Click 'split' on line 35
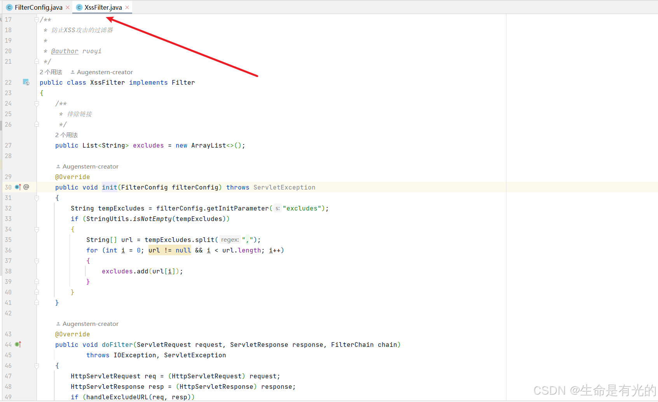The width and height of the screenshot is (658, 402). click(205, 240)
